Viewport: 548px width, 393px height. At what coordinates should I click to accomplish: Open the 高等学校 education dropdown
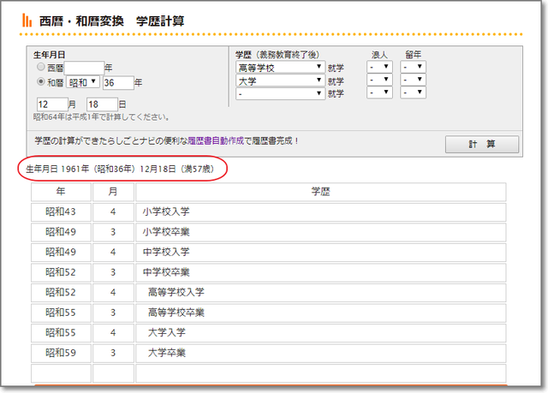click(x=279, y=67)
